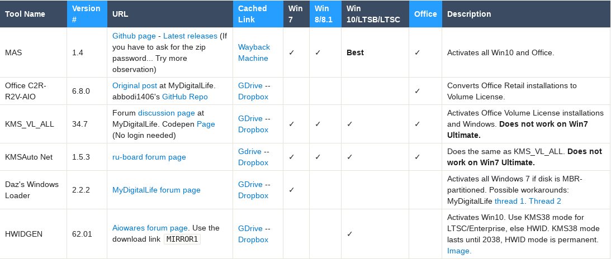
Task: Click version 2.2.2 cell
Action: pos(87,190)
